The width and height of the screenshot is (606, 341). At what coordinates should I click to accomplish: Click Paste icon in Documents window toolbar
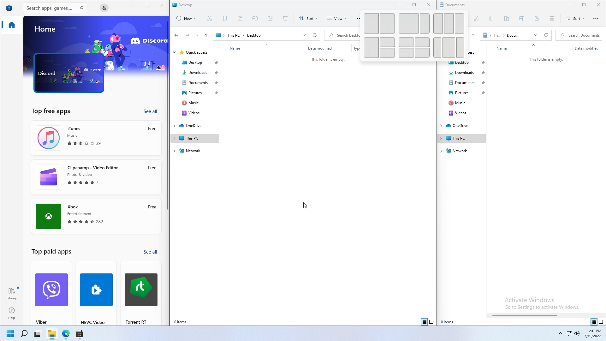click(507, 18)
